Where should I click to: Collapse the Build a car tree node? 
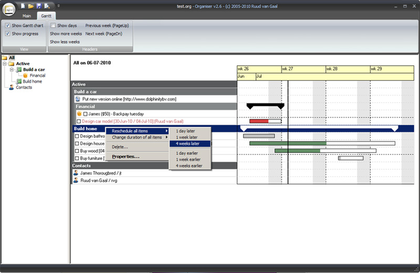click(x=11, y=70)
